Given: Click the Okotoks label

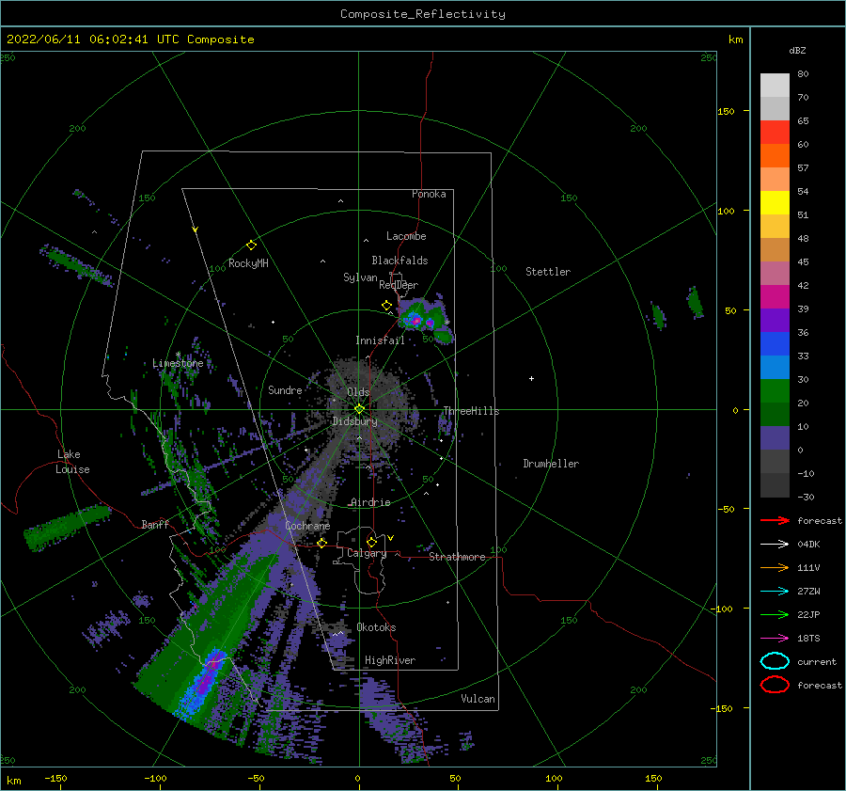Looking at the screenshot, I should (x=376, y=627).
